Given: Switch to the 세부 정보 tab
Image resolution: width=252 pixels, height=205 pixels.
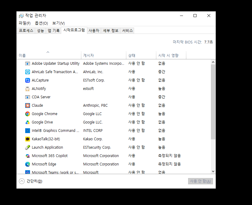Looking at the screenshot, I should point(111,31).
